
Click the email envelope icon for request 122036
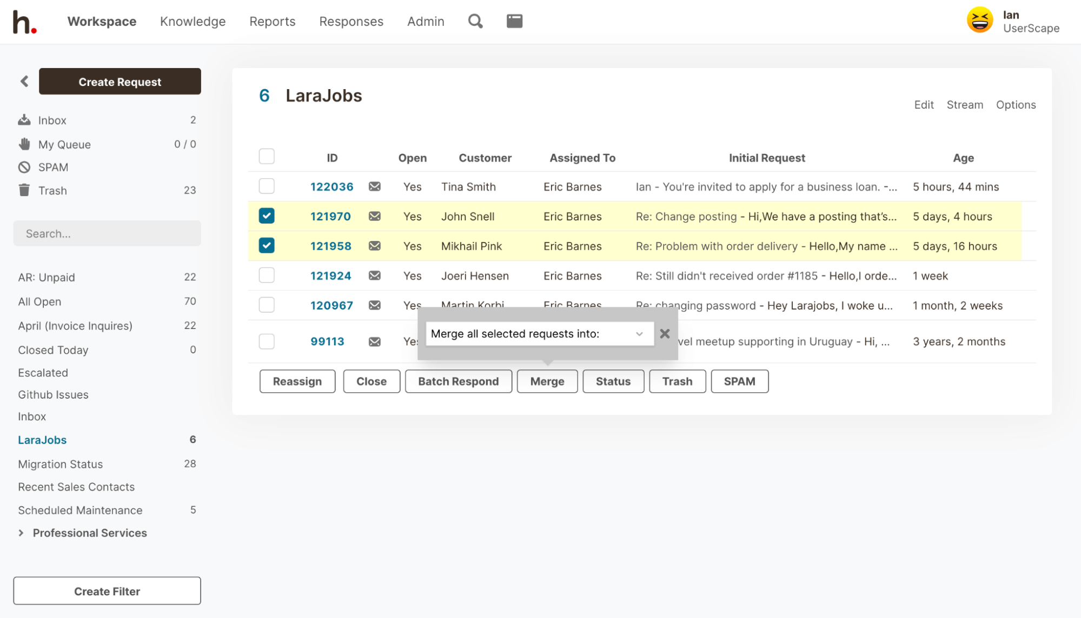click(374, 187)
